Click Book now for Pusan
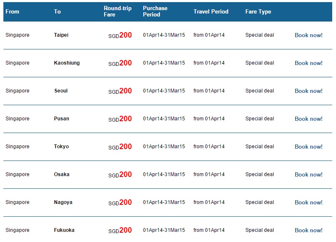Image resolution: width=336 pixels, height=242 pixels. (308, 119)
